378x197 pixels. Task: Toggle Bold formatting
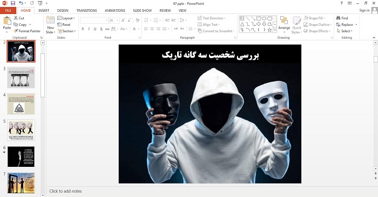[x=83, y=29]
